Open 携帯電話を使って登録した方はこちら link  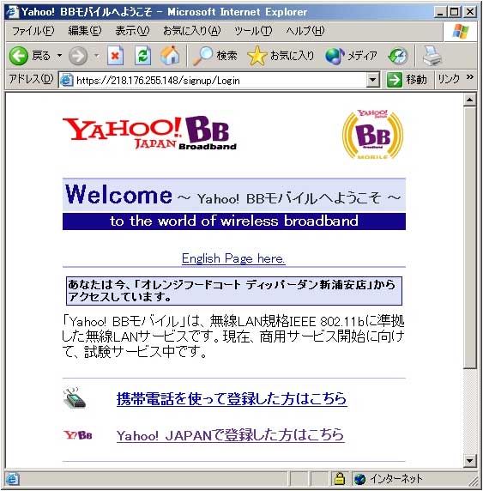point(232,398)
